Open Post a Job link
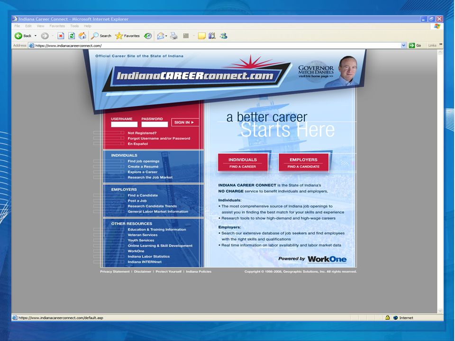Image resolution: width=455 pixels, height=341 pixels. coord(137,201)
